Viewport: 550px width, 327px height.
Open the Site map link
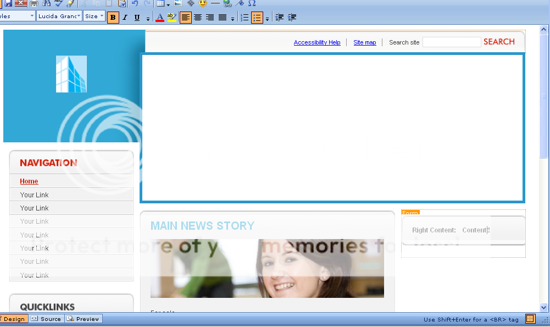point(364,42)
